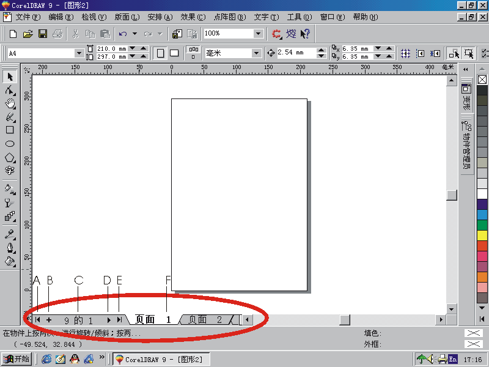489x367 pixels.
Task: Toggle treat as filled option
Action: pos(469,53)
